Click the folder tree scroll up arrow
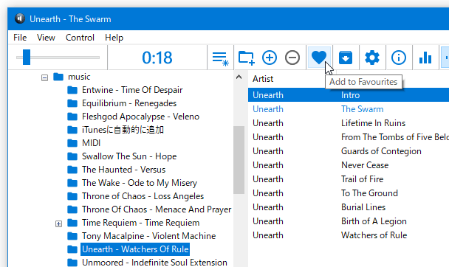449x267 pixels. (x=239, y=77)
